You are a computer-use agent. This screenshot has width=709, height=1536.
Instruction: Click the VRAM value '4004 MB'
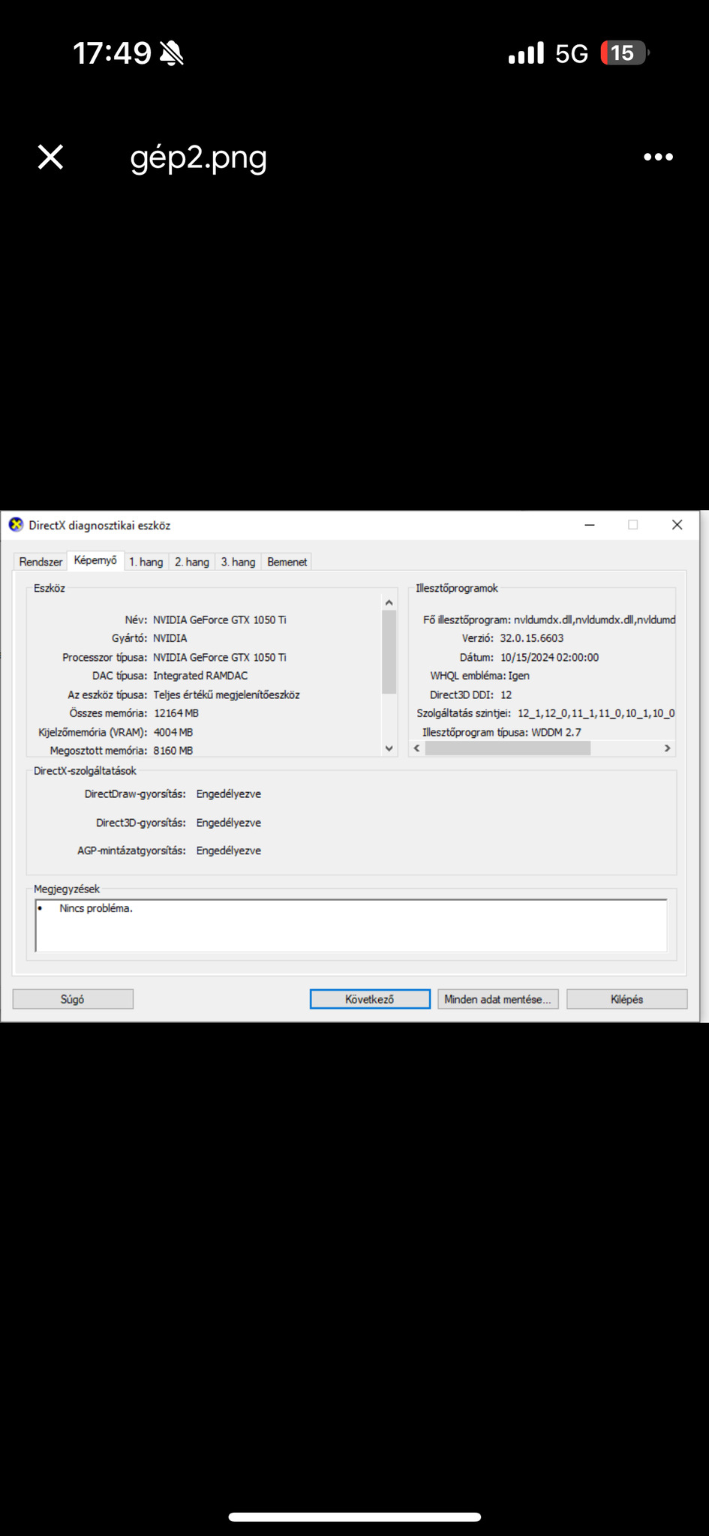pyautogui.click(x=173, y=732)
